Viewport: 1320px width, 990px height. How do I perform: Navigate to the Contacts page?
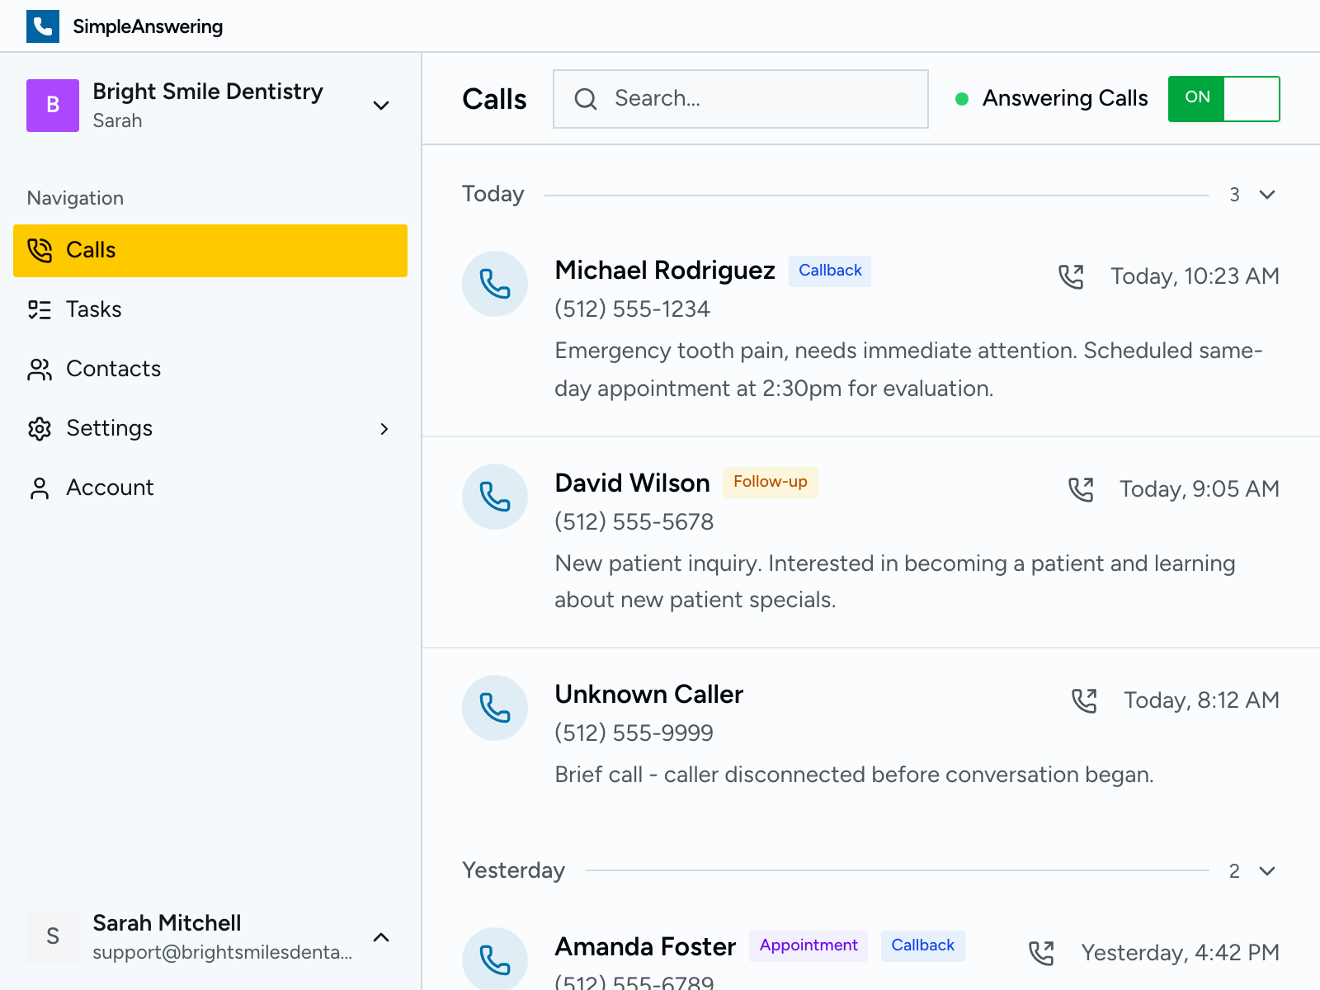tap(113, 369)
